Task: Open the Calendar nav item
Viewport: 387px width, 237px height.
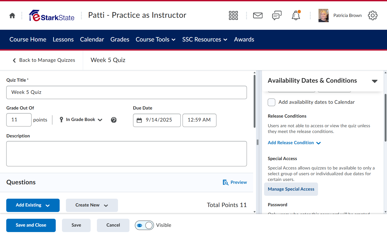Action: click(92, 40)
